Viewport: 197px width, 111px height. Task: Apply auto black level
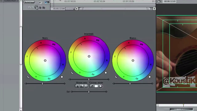(77, 86)
